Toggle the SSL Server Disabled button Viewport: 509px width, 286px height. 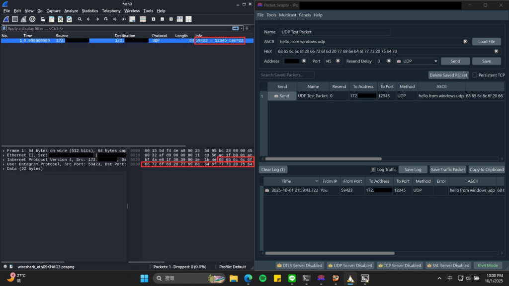tap(449, 265)
